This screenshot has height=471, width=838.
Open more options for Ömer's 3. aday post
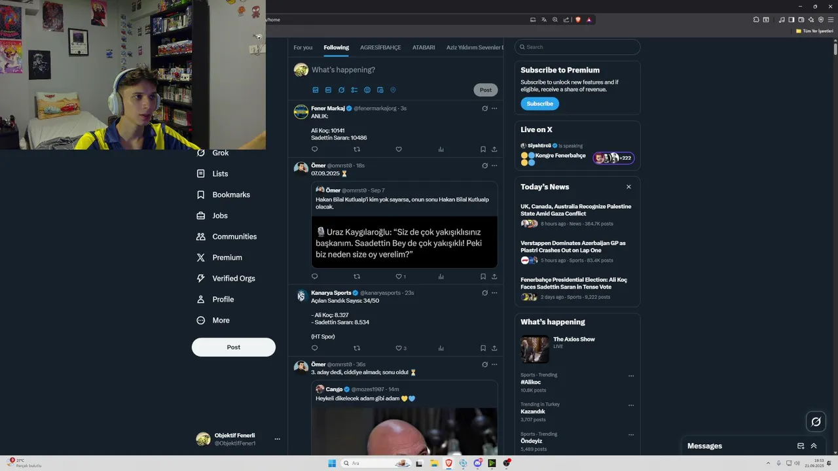pos(494,364)
